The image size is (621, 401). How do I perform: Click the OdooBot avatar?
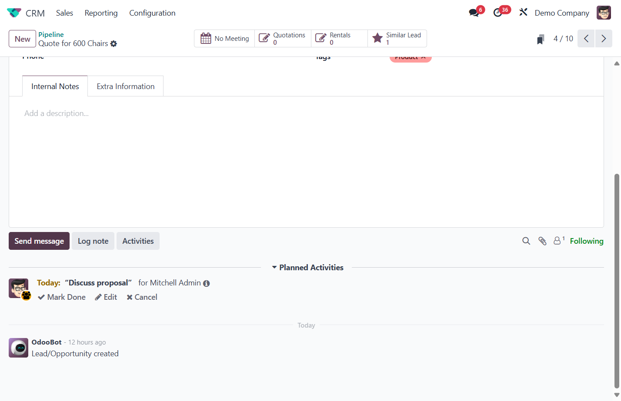point(18,348)
